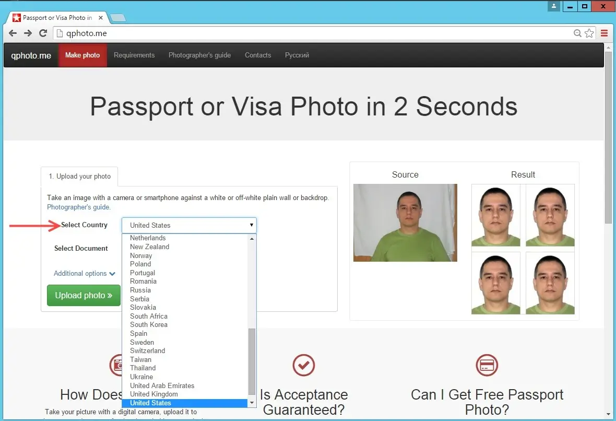Select the Make photo menu item

tap(82, 55)
